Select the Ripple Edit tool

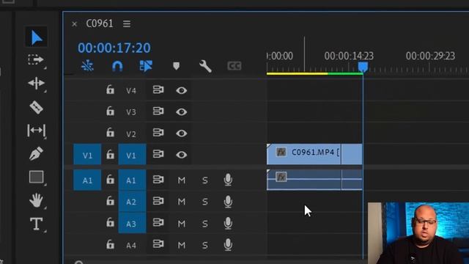[36, 83]
